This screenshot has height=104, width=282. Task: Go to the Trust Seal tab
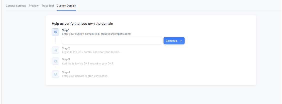pos(47,6)
